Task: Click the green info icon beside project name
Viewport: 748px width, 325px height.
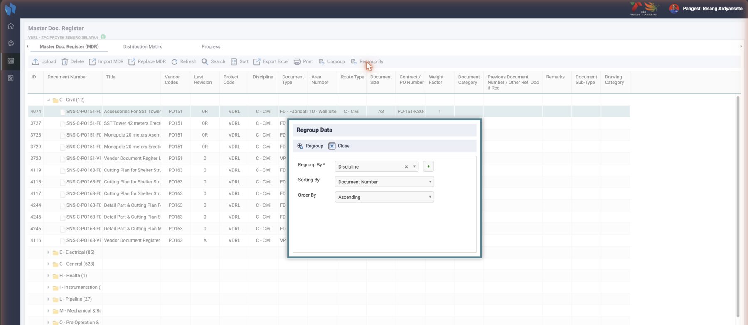Action: coord(103,37)
